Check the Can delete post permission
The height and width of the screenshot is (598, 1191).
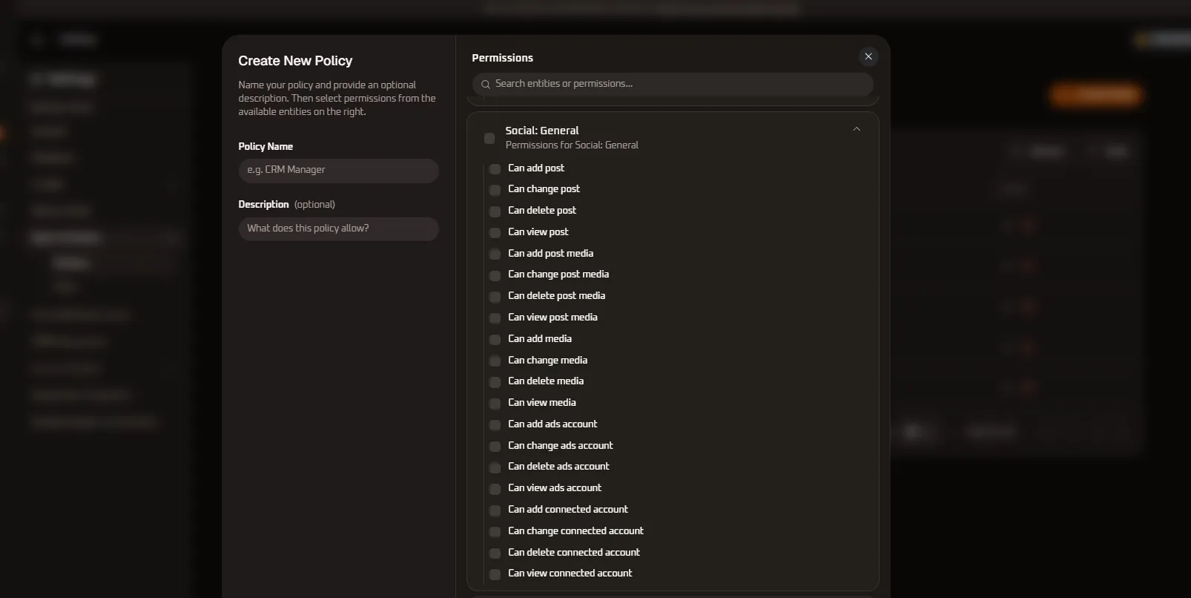pyautogui.click(x=495, y=211)
